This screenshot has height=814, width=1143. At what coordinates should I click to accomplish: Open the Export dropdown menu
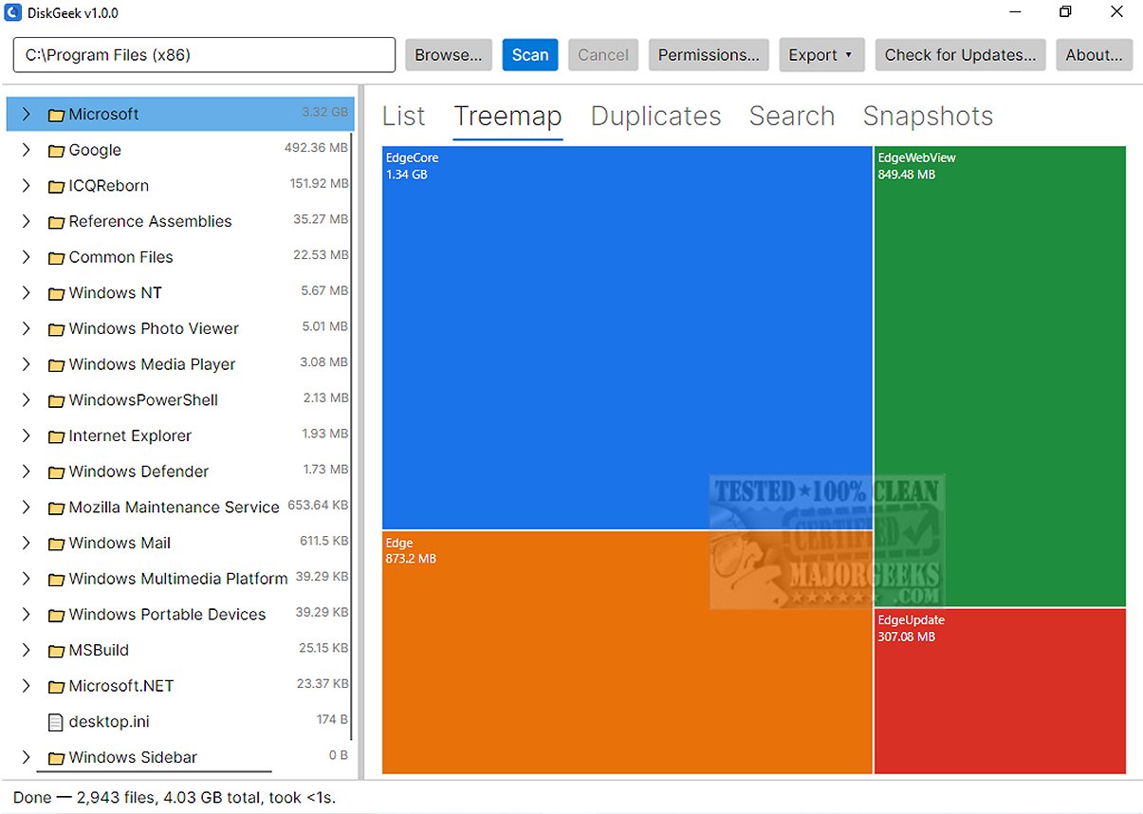[821, 55]
